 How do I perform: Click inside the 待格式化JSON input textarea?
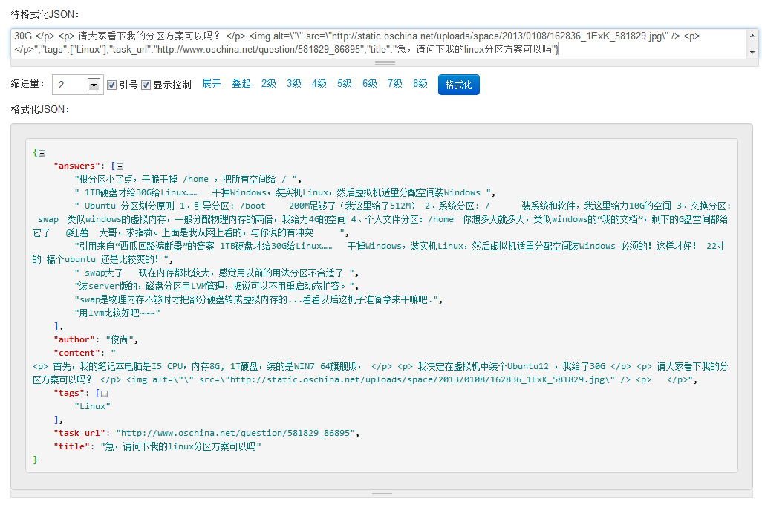pos(371,42)
